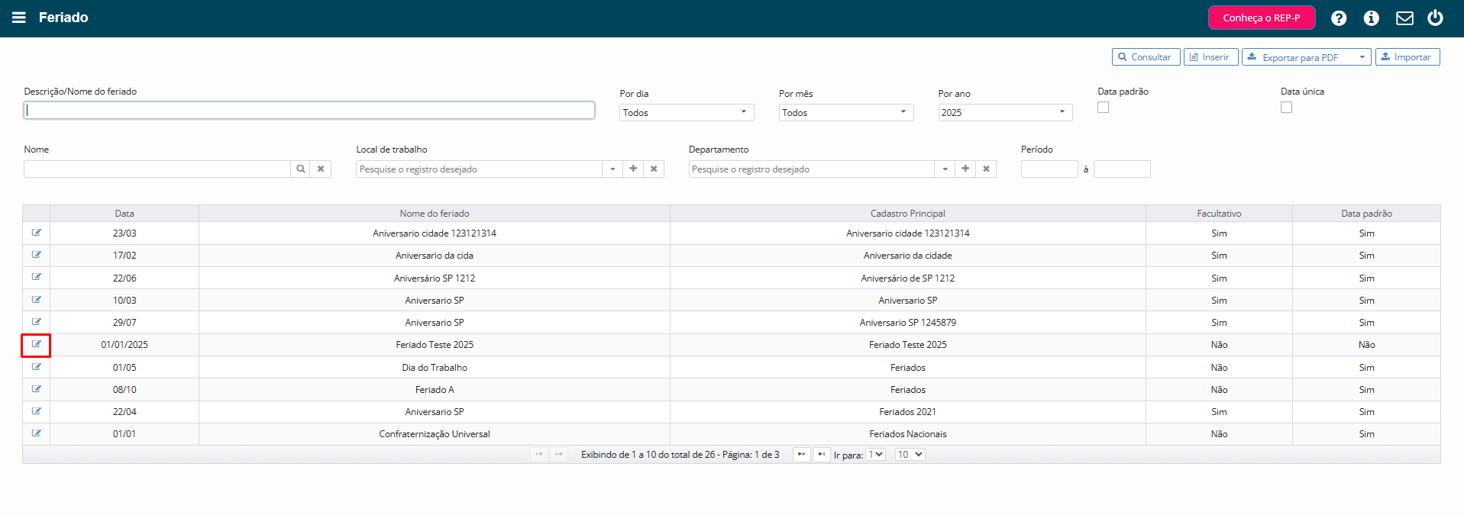Edit the 10/03 Aniversario SP row

(x=37, y=300)
